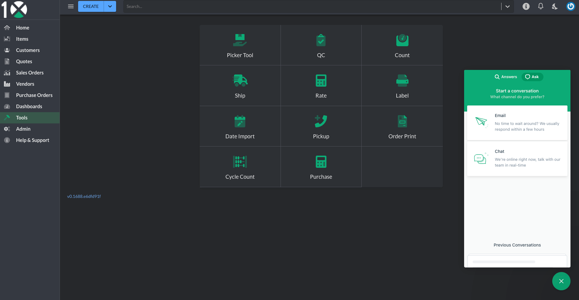This screenshot has width=579, height=300.
Task: Switch to the Answers tab
Action: [x=506, y=77]
